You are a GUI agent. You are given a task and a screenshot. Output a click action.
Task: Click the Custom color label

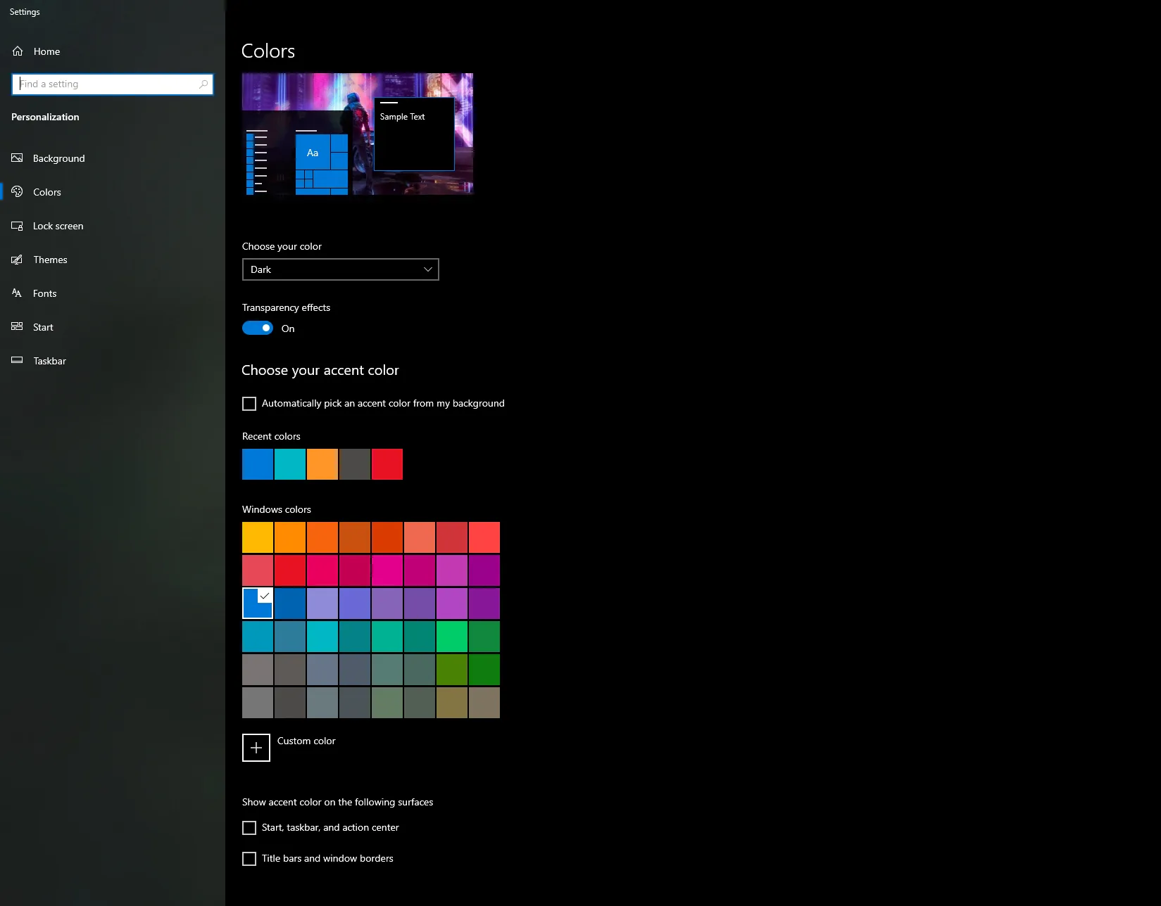click(306, 741)
